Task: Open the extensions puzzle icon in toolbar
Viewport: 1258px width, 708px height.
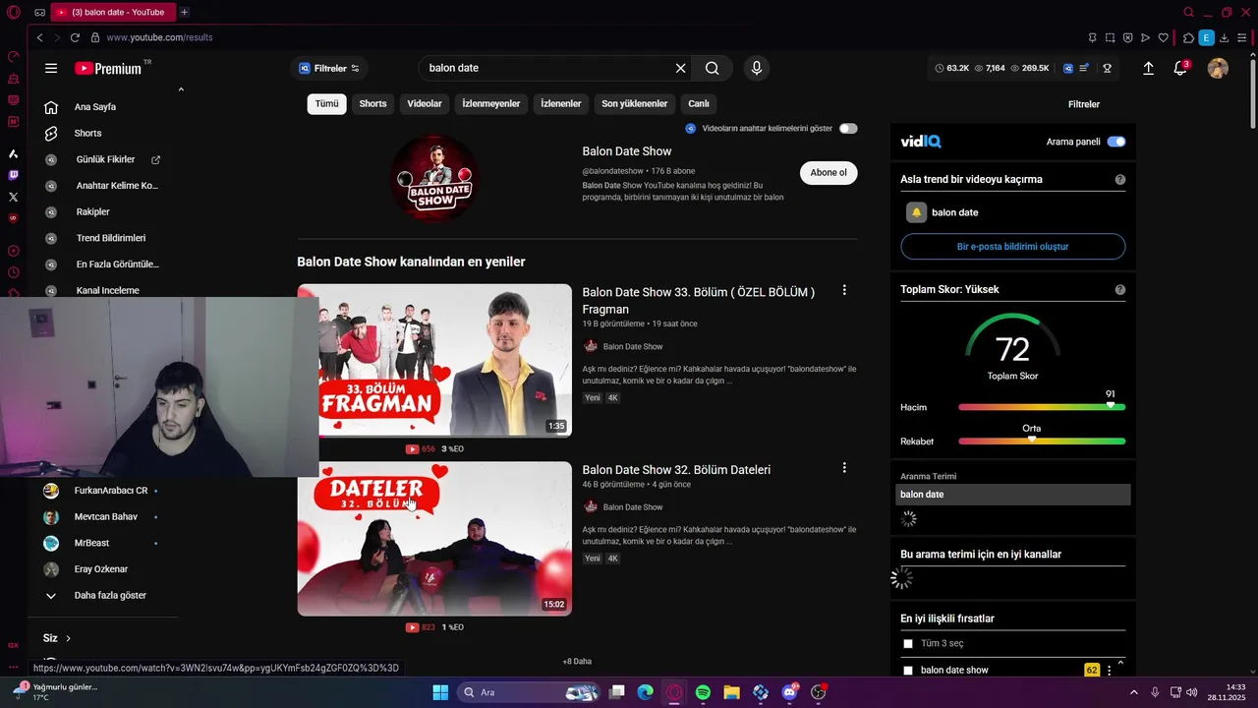Action: point(1188,37)
